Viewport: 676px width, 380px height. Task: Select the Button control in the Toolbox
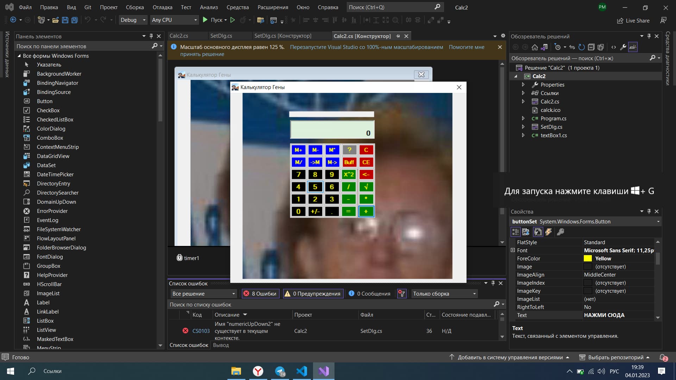(x=44, y=101)
